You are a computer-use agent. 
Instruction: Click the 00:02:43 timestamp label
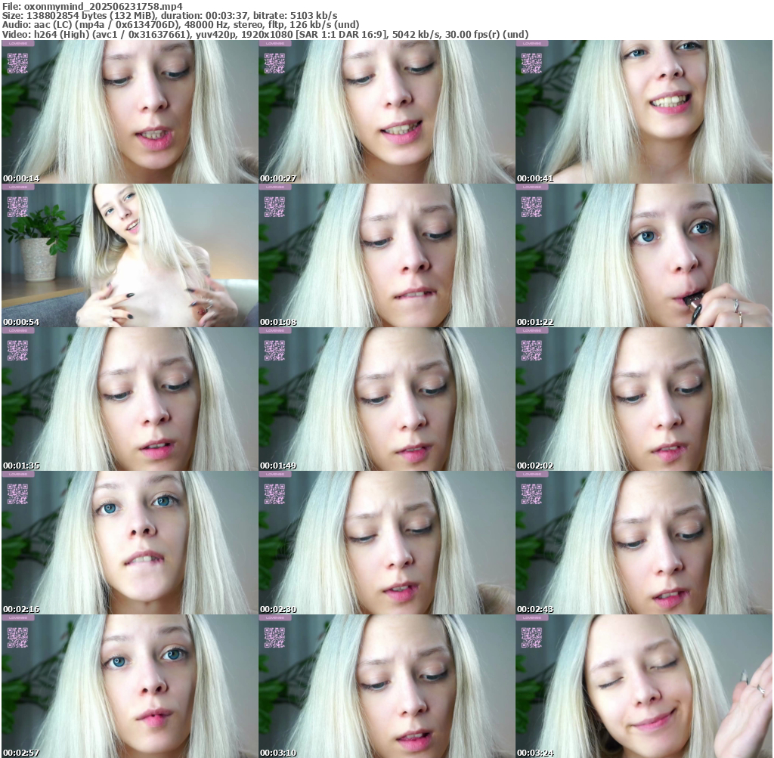[535, 609]
